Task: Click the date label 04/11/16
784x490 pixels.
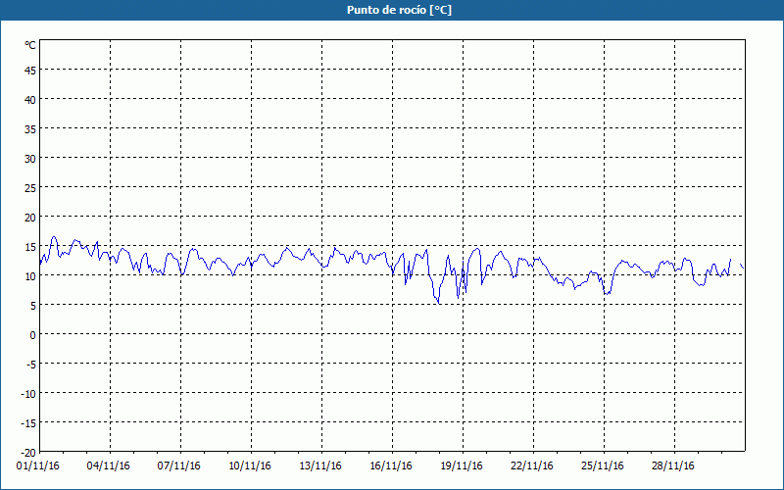Action: pos(109,466)
